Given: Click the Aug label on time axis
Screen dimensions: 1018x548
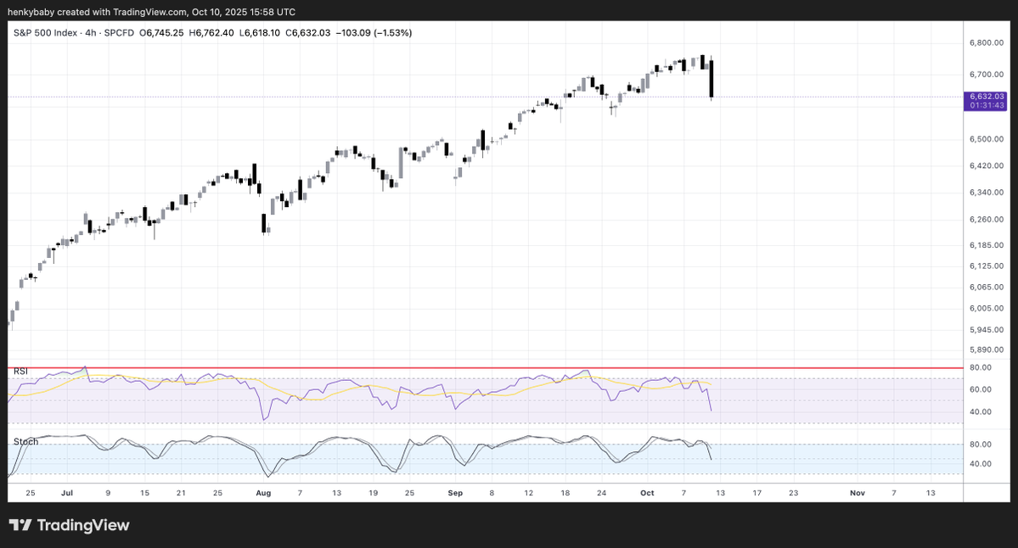Looking at the screenshot, I should coord(263,492).
